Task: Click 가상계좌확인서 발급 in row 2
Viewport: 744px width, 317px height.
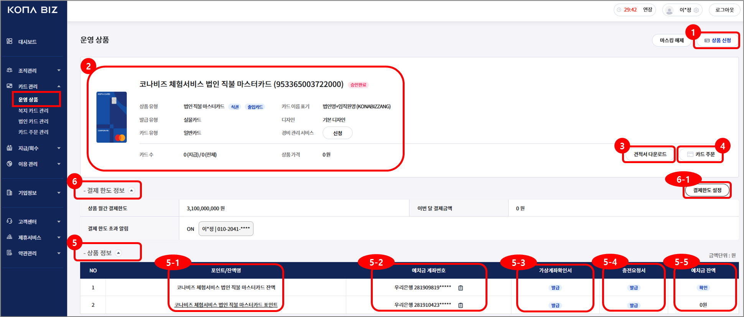Action: [555, 305]
